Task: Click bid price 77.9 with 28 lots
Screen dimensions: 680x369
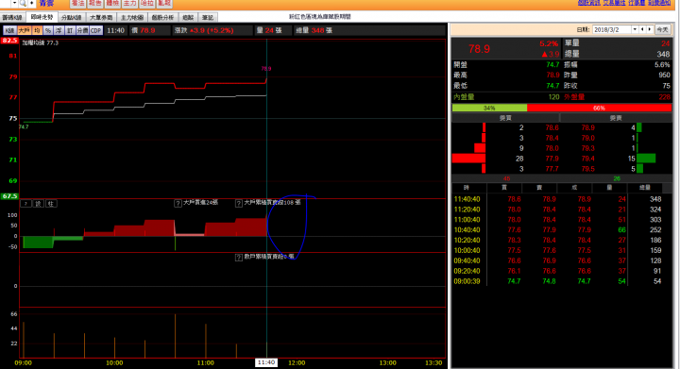Action: (552, 159)
